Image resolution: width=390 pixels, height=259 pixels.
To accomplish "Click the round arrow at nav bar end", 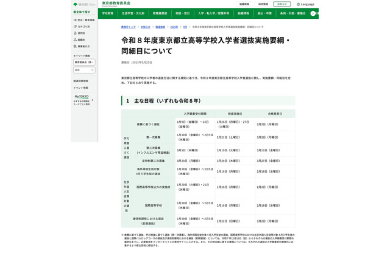I will point(313,13).
